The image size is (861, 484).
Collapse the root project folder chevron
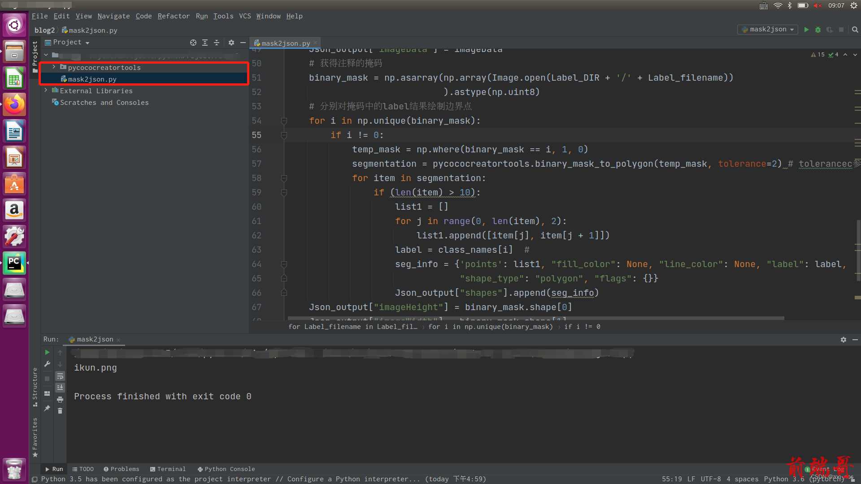[46, 56]
